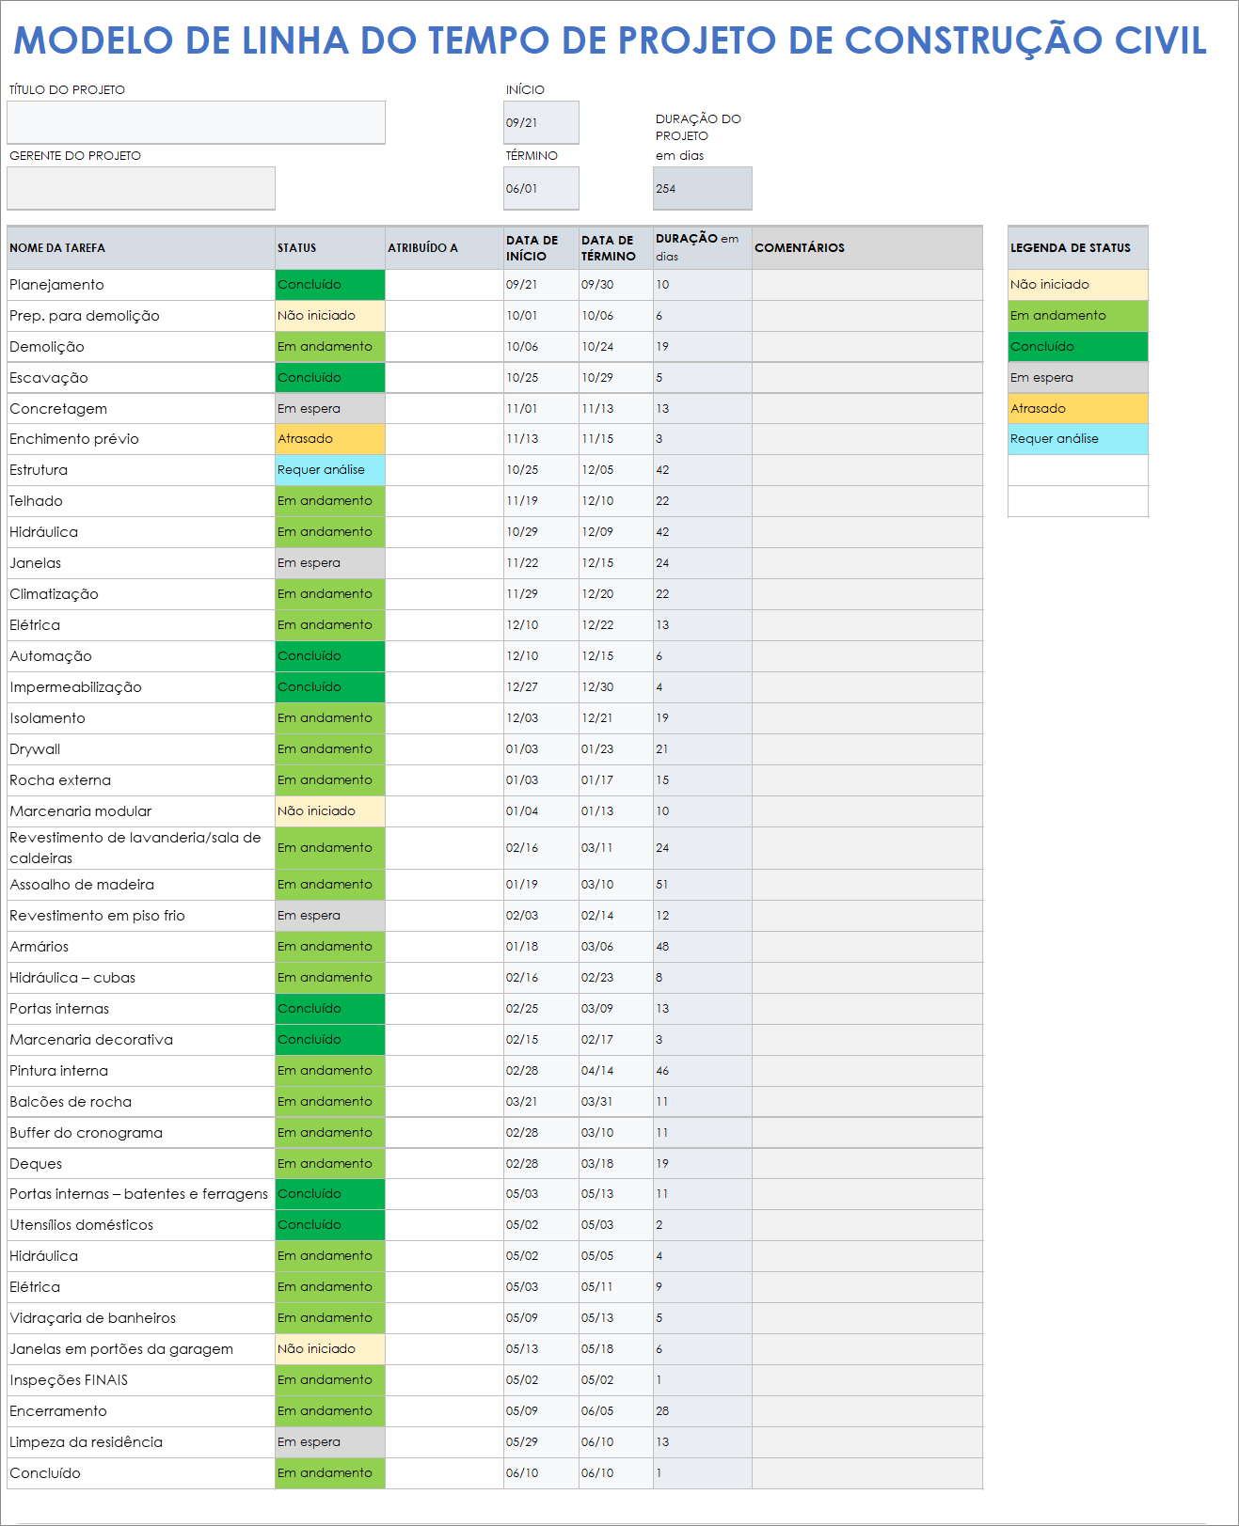Select the Término date cell 06/01
Screen dimensions: 1239x1526
tap(541, 188)
